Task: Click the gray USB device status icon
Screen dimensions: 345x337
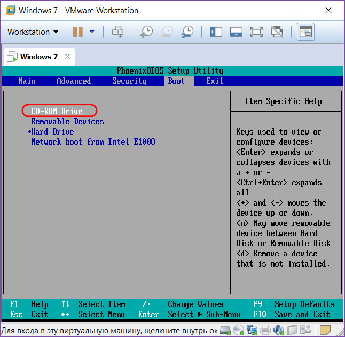Action: click(292, 331)
